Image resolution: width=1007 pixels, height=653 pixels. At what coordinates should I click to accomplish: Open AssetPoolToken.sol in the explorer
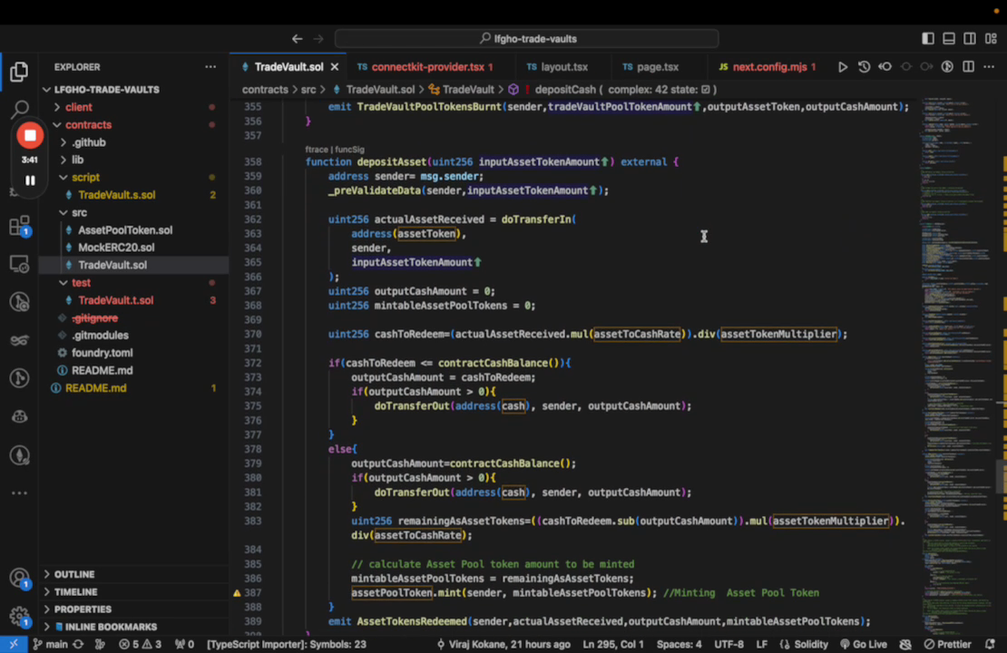(x=124, y=229)
